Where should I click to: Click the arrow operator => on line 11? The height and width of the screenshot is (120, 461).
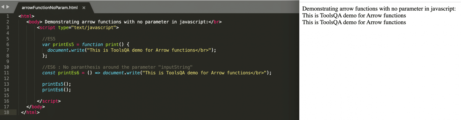[98, 73]
